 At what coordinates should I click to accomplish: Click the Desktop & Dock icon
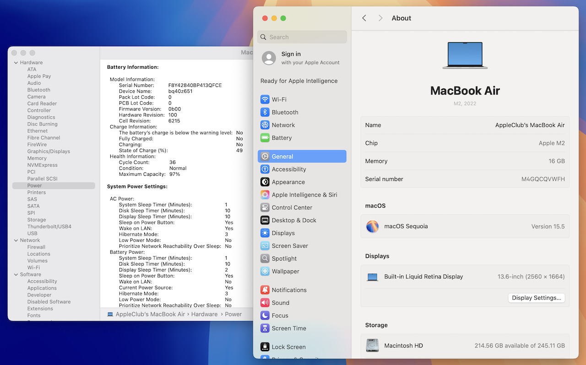(x=265, y=220)
